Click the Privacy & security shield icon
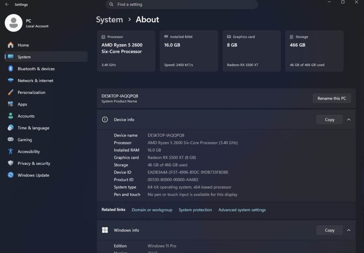The width and height of the screenshot is (364, 253). [11, 163]
